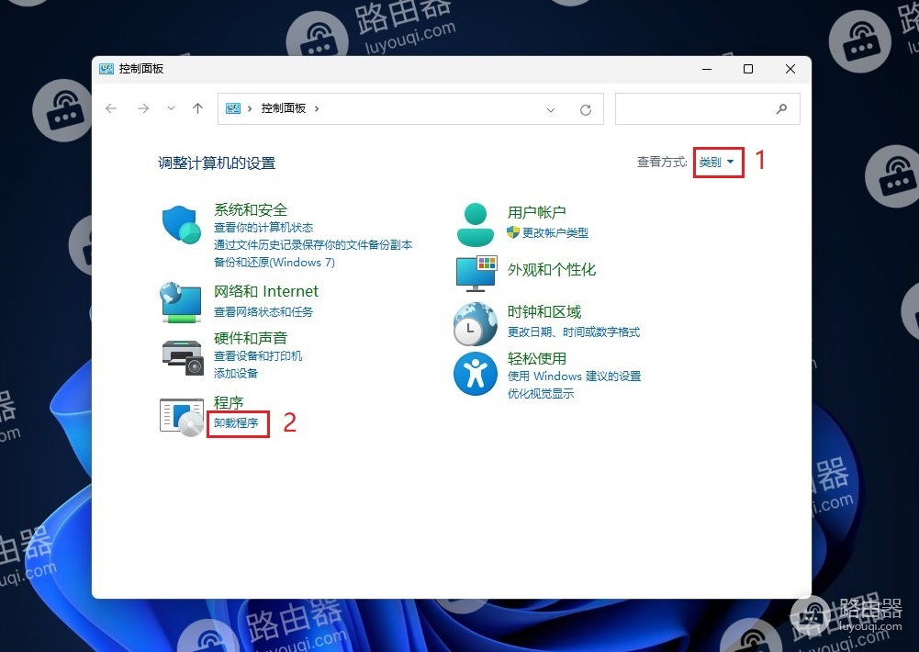Open the 硬件和声音 category

tap(251, 338)
